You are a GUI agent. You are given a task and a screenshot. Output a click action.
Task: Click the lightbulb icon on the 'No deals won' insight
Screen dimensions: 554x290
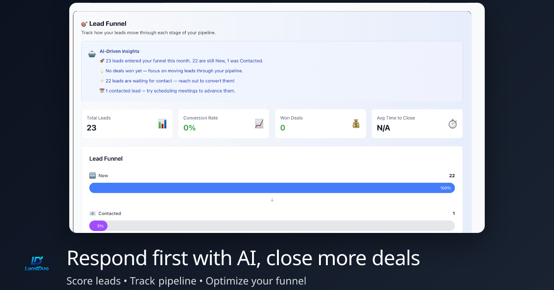click(x=102, y=70)
